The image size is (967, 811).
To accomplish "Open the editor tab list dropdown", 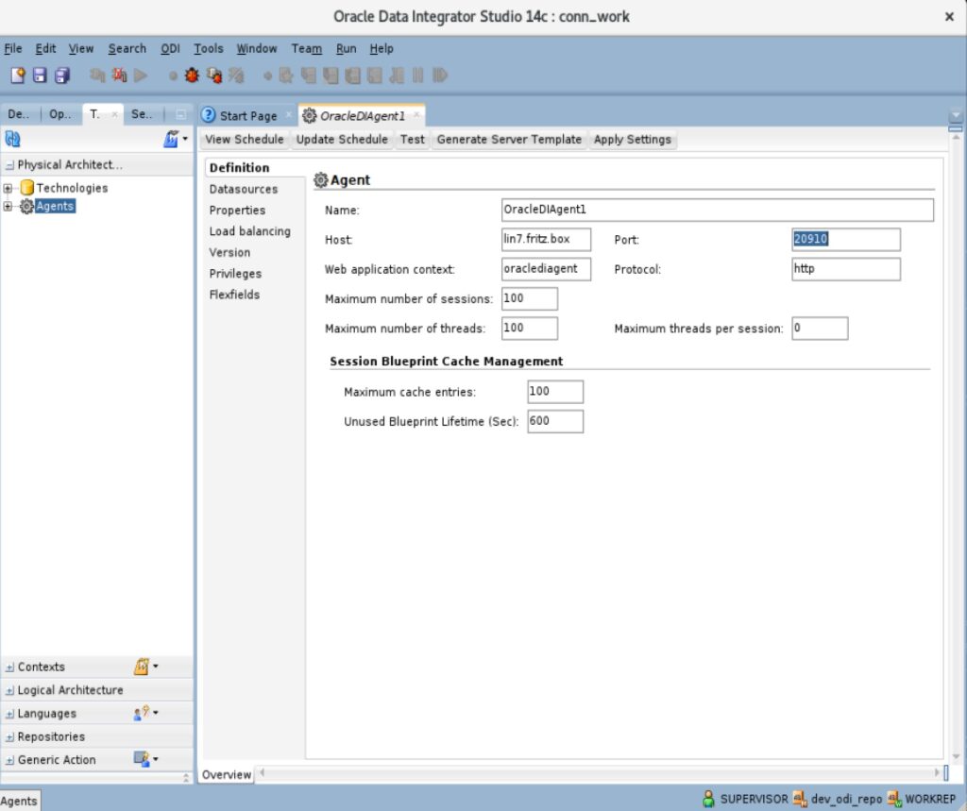I will 956,115.
